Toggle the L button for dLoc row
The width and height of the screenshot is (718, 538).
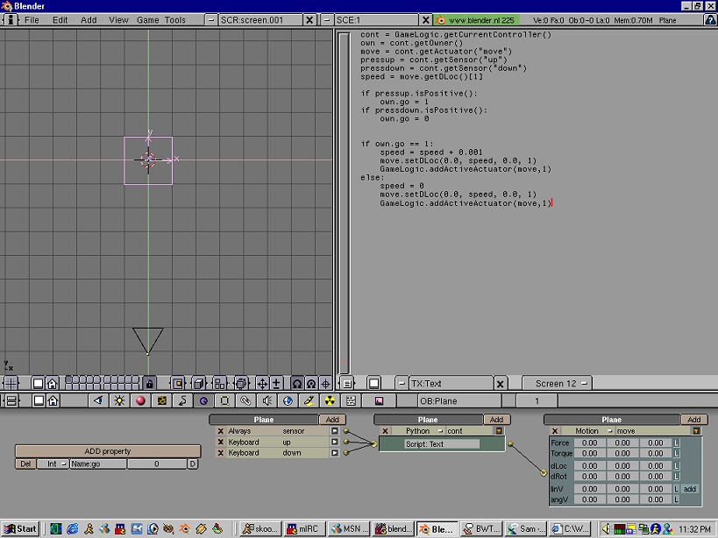(x=676, y=466)
